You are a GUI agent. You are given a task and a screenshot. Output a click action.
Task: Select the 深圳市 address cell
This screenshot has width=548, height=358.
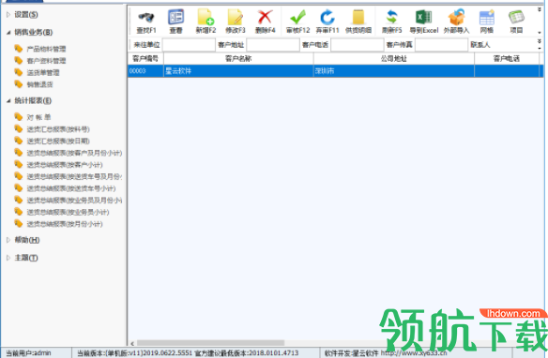394,71
